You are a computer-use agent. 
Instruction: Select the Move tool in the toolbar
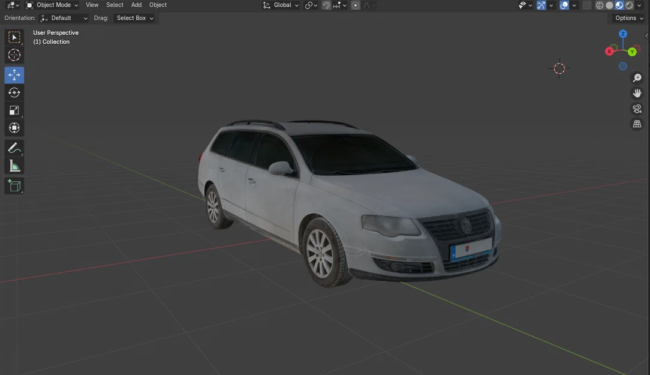(x=14, y=75)
